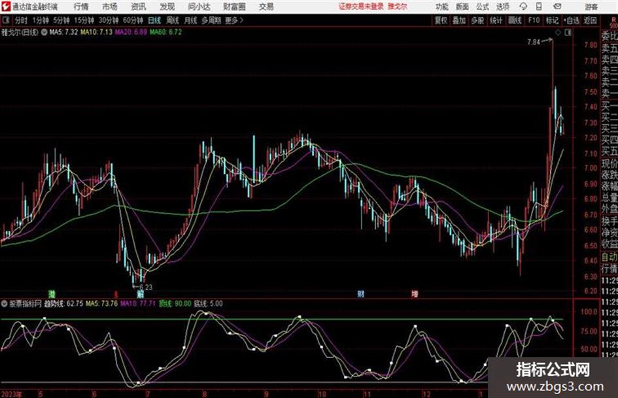This screenshot has width=618, height=398.
Task: Switch to 60分钟 period tab
Action: (x=133, y=20)
